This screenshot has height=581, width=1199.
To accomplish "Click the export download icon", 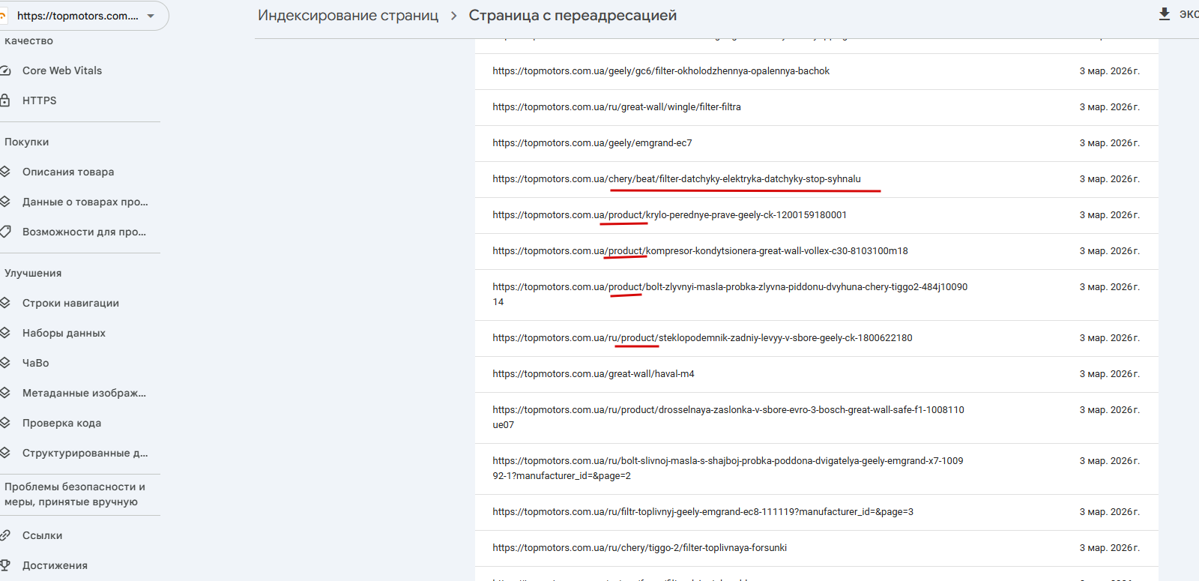I will 1165,14.
